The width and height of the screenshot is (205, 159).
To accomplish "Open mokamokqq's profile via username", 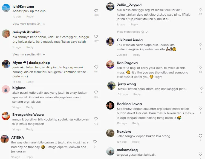I will pos(127,150).
